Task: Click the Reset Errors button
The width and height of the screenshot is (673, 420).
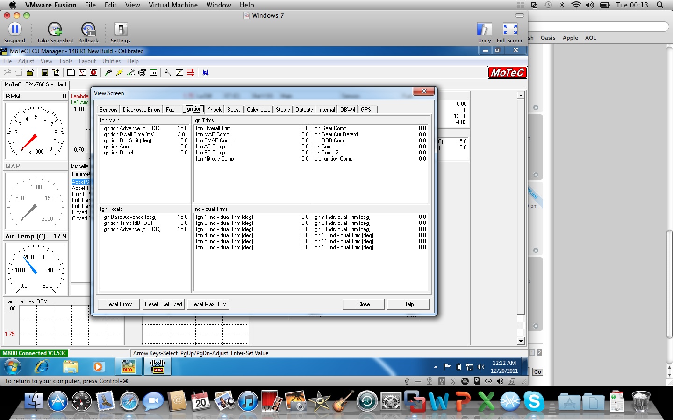Action: coord(118,304)
